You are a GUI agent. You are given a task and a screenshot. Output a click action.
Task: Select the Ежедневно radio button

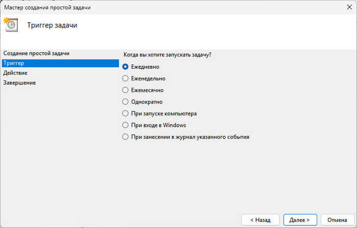125,67
